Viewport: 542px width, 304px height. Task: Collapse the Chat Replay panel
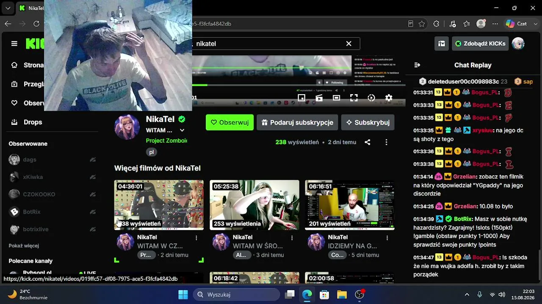click(x=417, y=65)
